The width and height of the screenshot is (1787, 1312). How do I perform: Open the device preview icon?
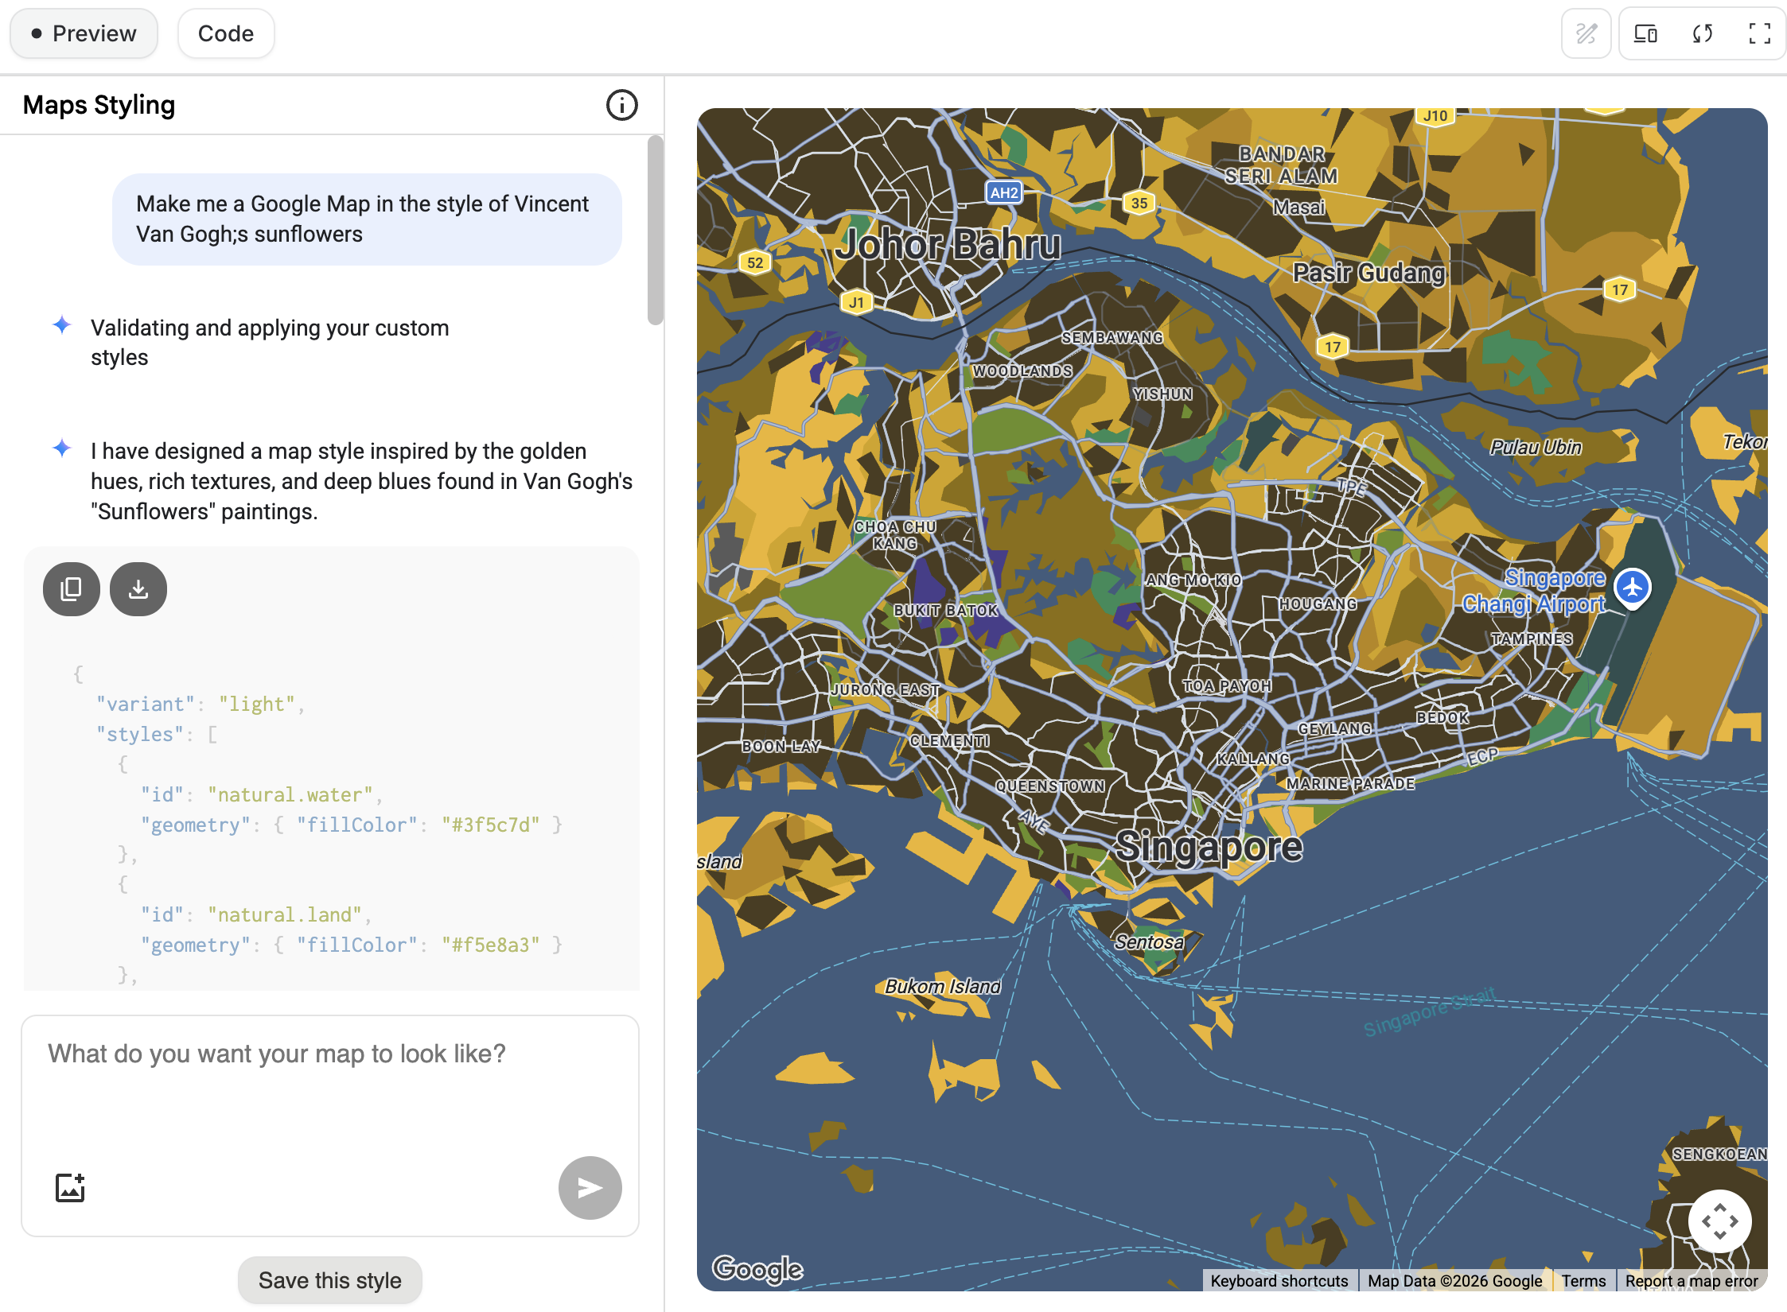click(x=1645, y=33)
